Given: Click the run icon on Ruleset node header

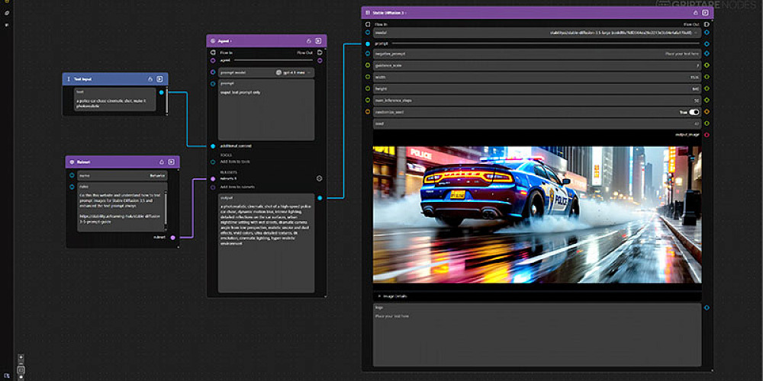Looking at the screenshot, I should 172,162.
